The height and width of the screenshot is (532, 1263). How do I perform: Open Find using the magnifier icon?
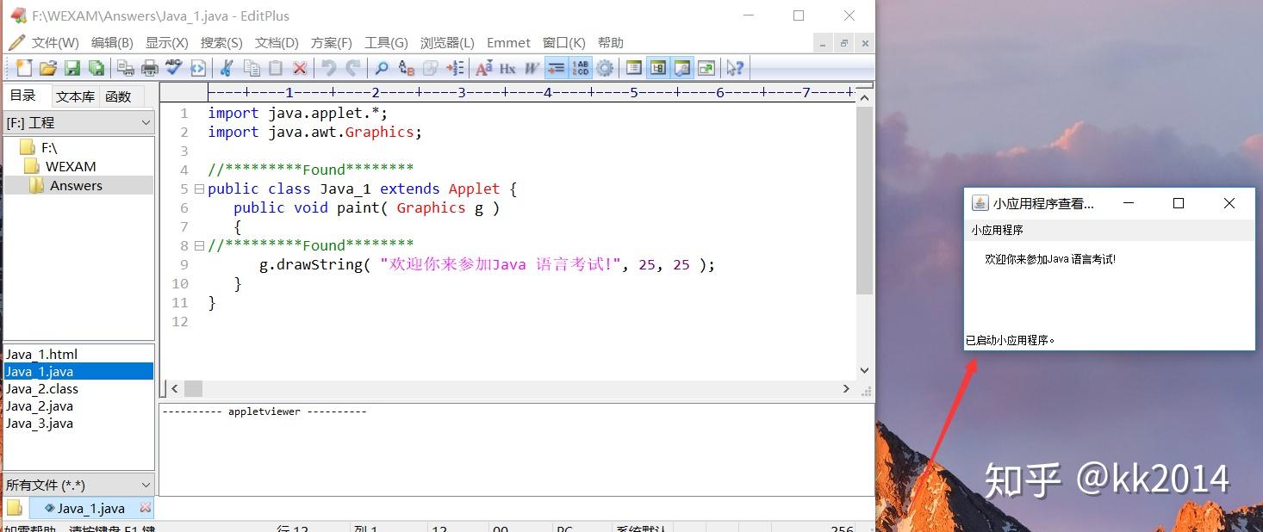(380, 67)
